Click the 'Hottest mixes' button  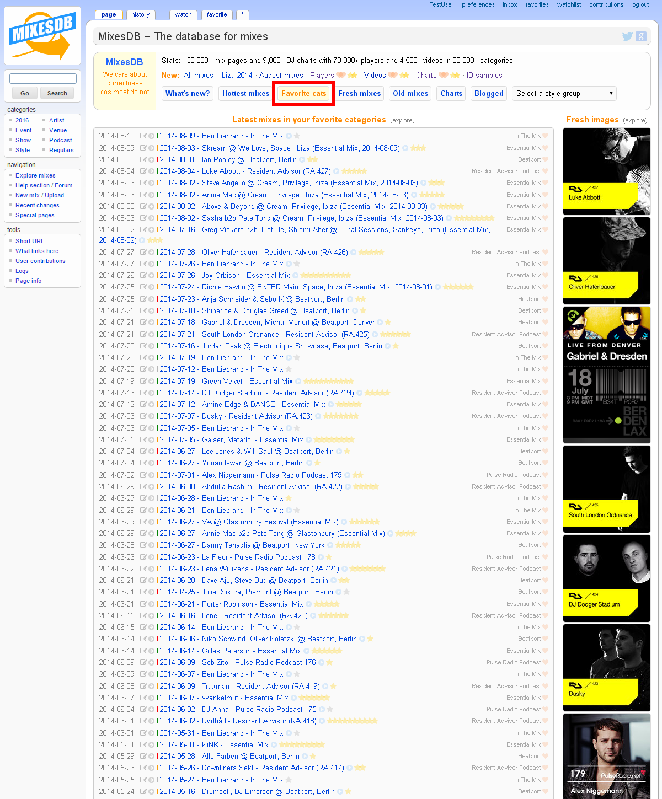pos(246,94)
